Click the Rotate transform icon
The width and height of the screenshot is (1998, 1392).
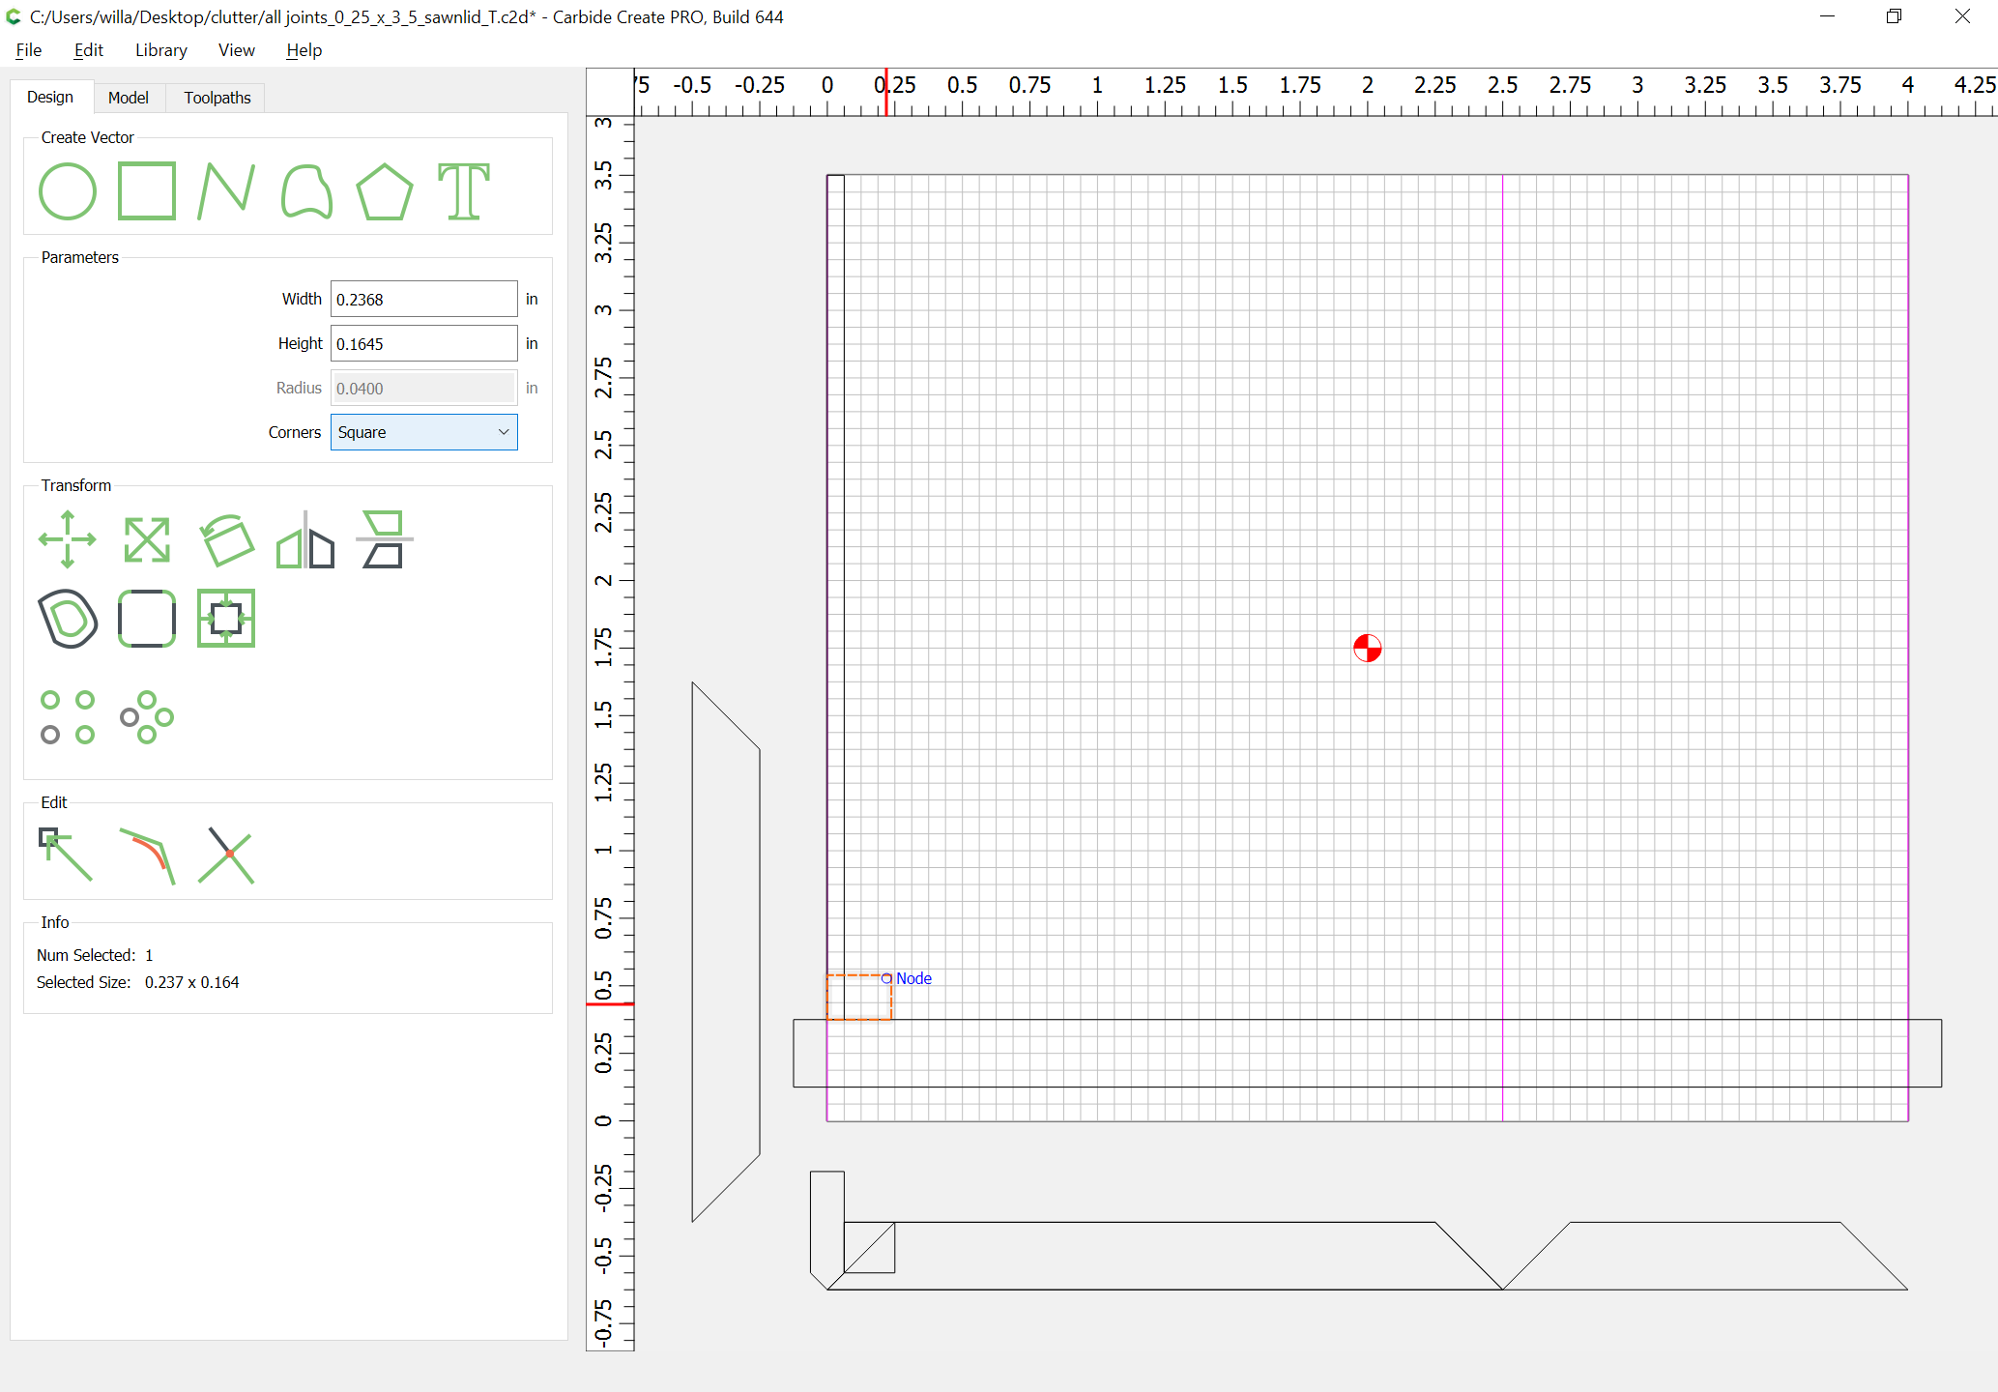[x=226, y=539]
